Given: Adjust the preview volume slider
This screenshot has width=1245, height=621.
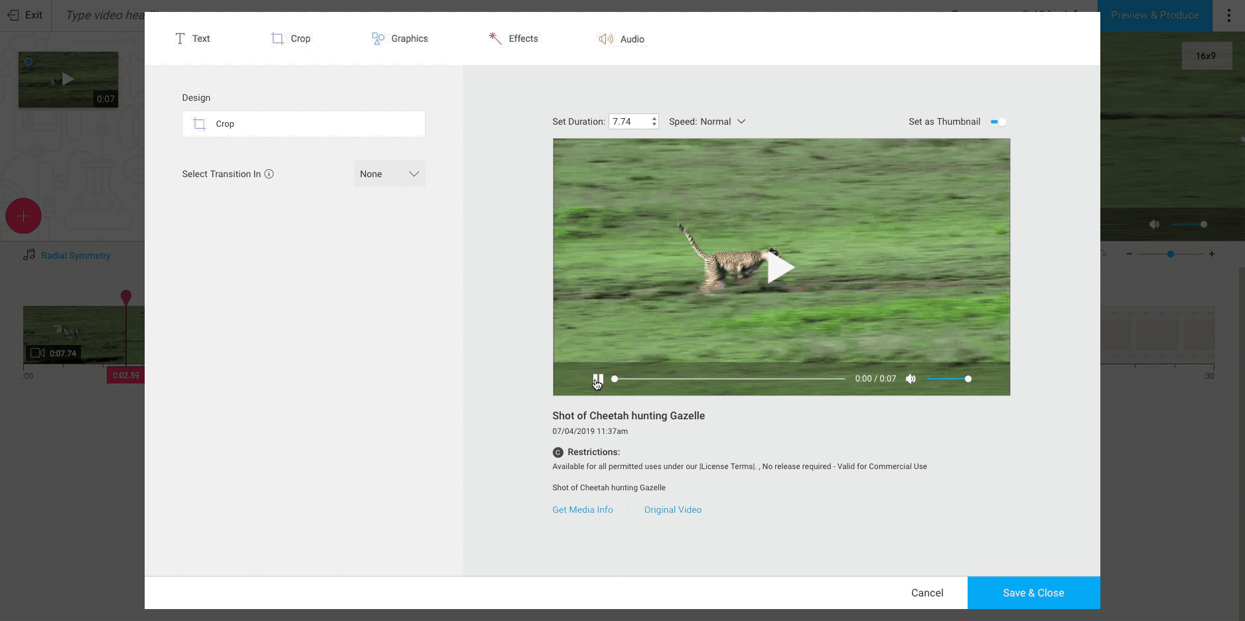Looking at the screenshot, I should (949, 379).
